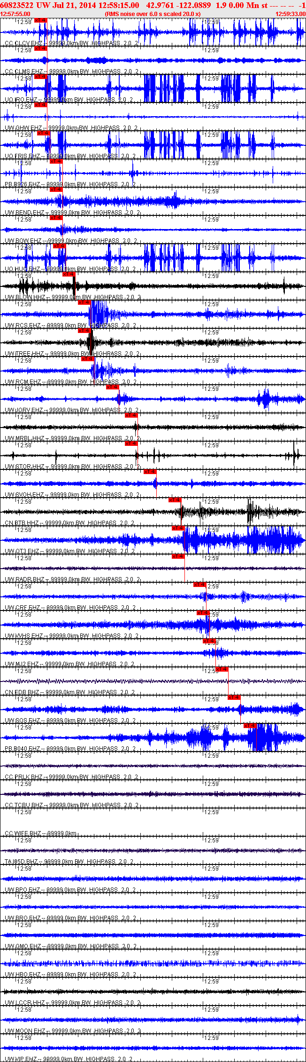Select the red pick marker on TREE trace
Viewport: 306px width, 1062px height.
click(x=84, y=331)
